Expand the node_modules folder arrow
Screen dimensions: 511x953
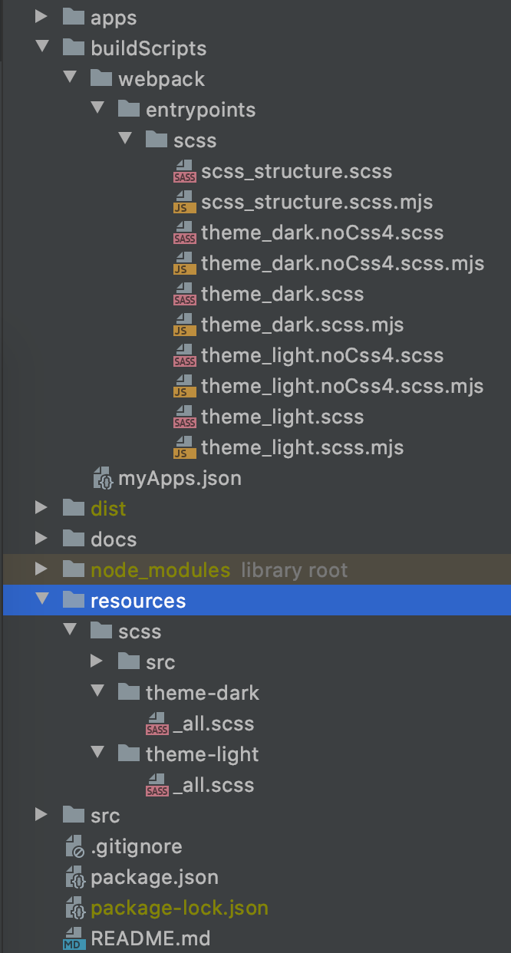click(x=41, y=569)
